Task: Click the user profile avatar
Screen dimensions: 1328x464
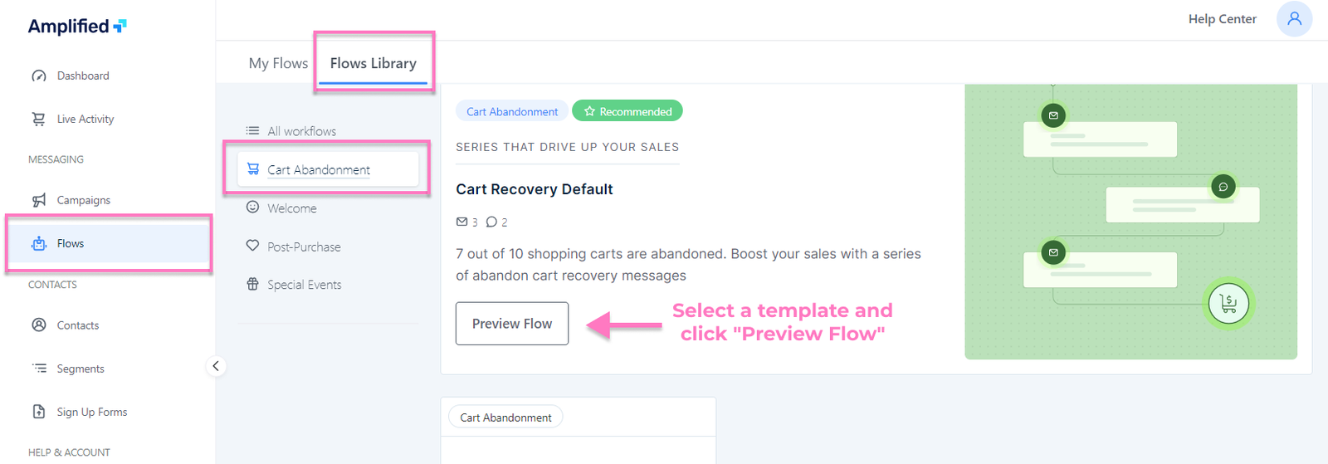Action: (x=1294, y=19)
